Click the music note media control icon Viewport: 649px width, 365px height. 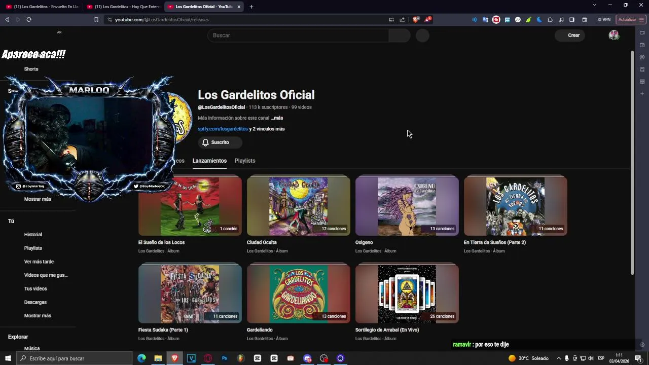pyautogui.click(x=561, y=20)
